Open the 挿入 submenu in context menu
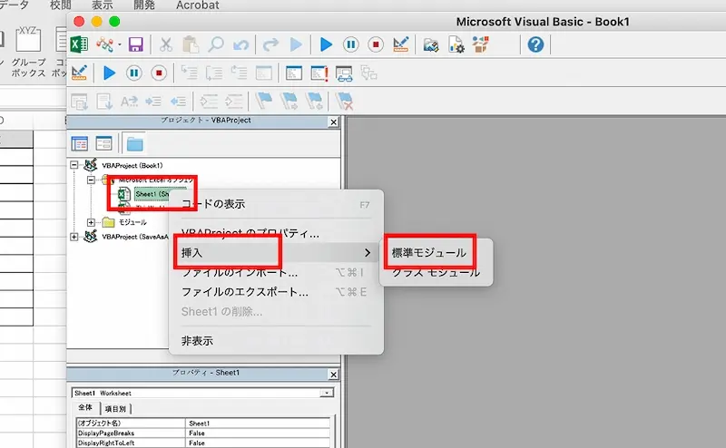 click(x=276, y=253)
